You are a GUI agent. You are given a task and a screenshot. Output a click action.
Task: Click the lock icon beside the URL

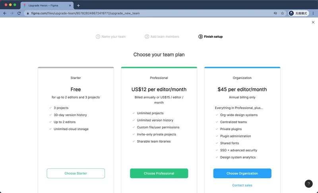click(28, 13)
